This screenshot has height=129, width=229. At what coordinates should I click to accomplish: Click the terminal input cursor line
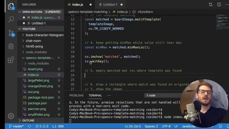pyautogui.click(x=70, y=121)
